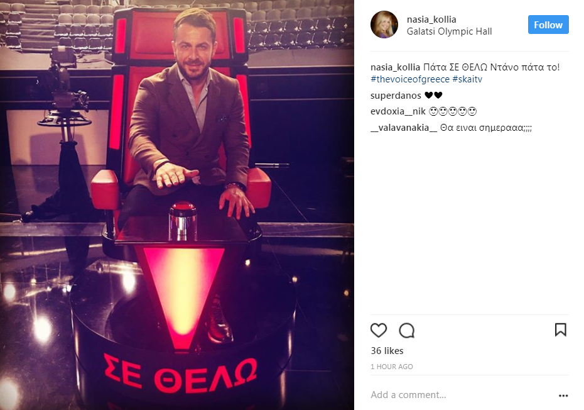Open comments via speech bubble icon
The image size is (584, 410).
click(x=406, y=330)
